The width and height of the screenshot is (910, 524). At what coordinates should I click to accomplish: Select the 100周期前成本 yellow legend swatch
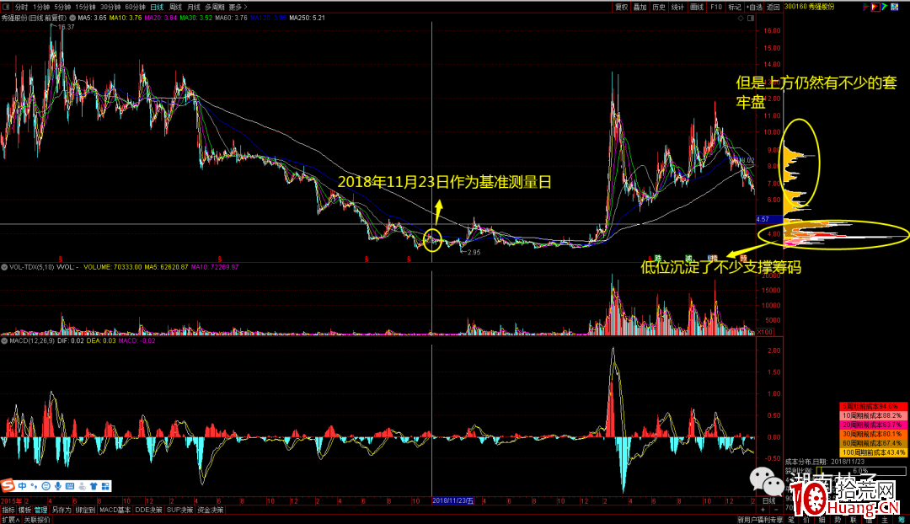tap(873, 452)
